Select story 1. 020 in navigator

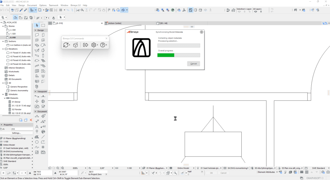(x=13, y=33)
